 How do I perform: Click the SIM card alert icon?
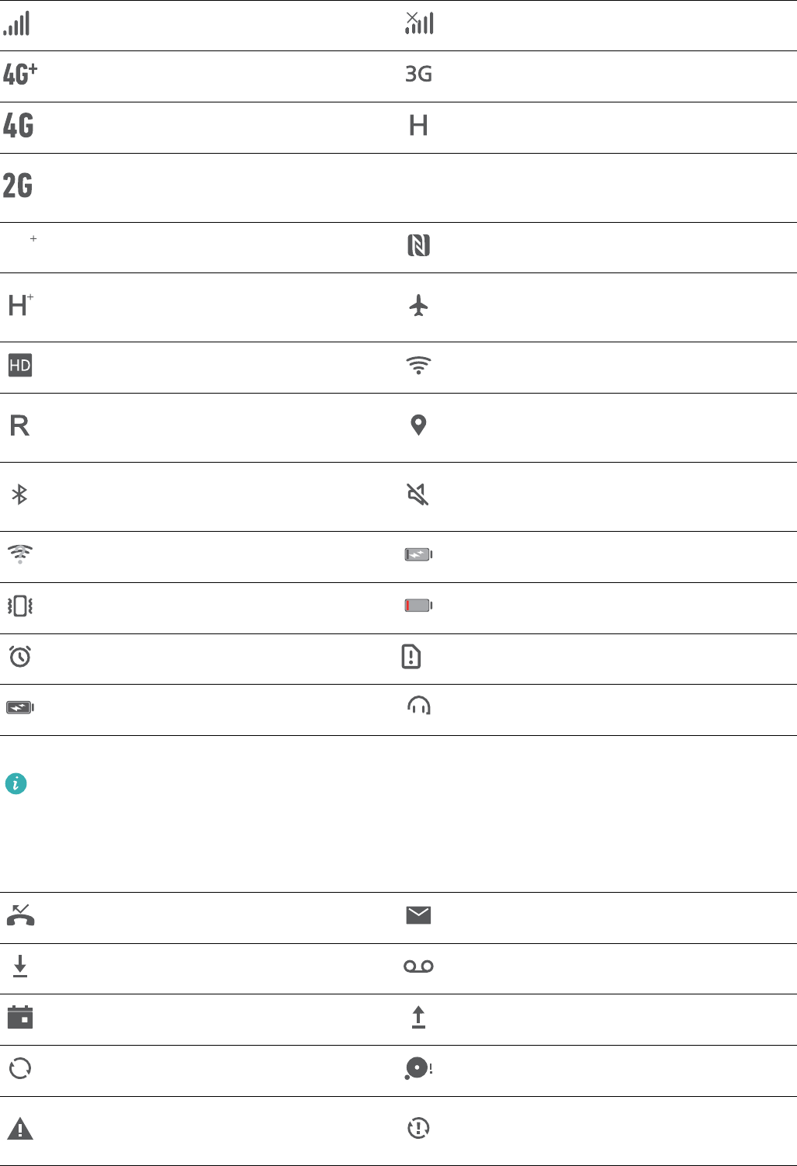[x=411, y=657]
